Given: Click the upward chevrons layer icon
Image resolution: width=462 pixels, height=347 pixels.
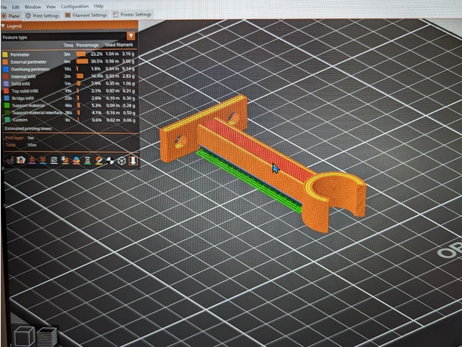Looking at the screenshot, I should [x=31, y=160].
